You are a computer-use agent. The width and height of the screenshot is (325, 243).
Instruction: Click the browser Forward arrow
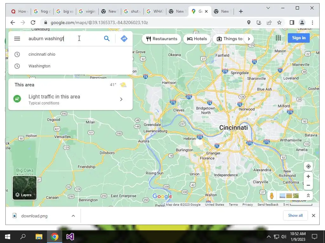(x=23, y=22)
